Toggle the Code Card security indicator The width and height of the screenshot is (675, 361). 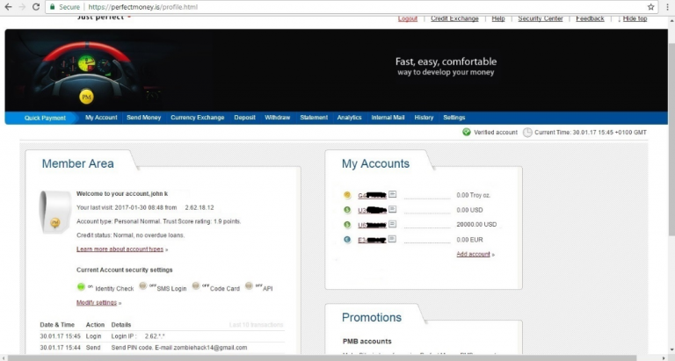pyautogui.click(x=196, y=285)
